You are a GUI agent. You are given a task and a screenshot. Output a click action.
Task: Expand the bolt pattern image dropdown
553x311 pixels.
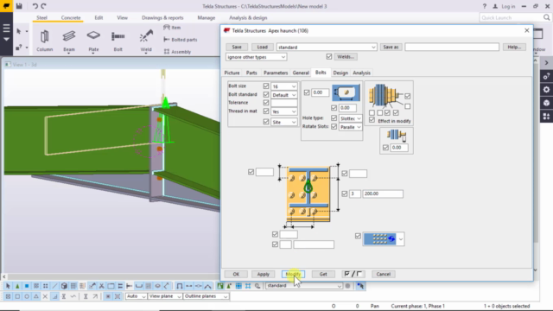pos(401,239)
